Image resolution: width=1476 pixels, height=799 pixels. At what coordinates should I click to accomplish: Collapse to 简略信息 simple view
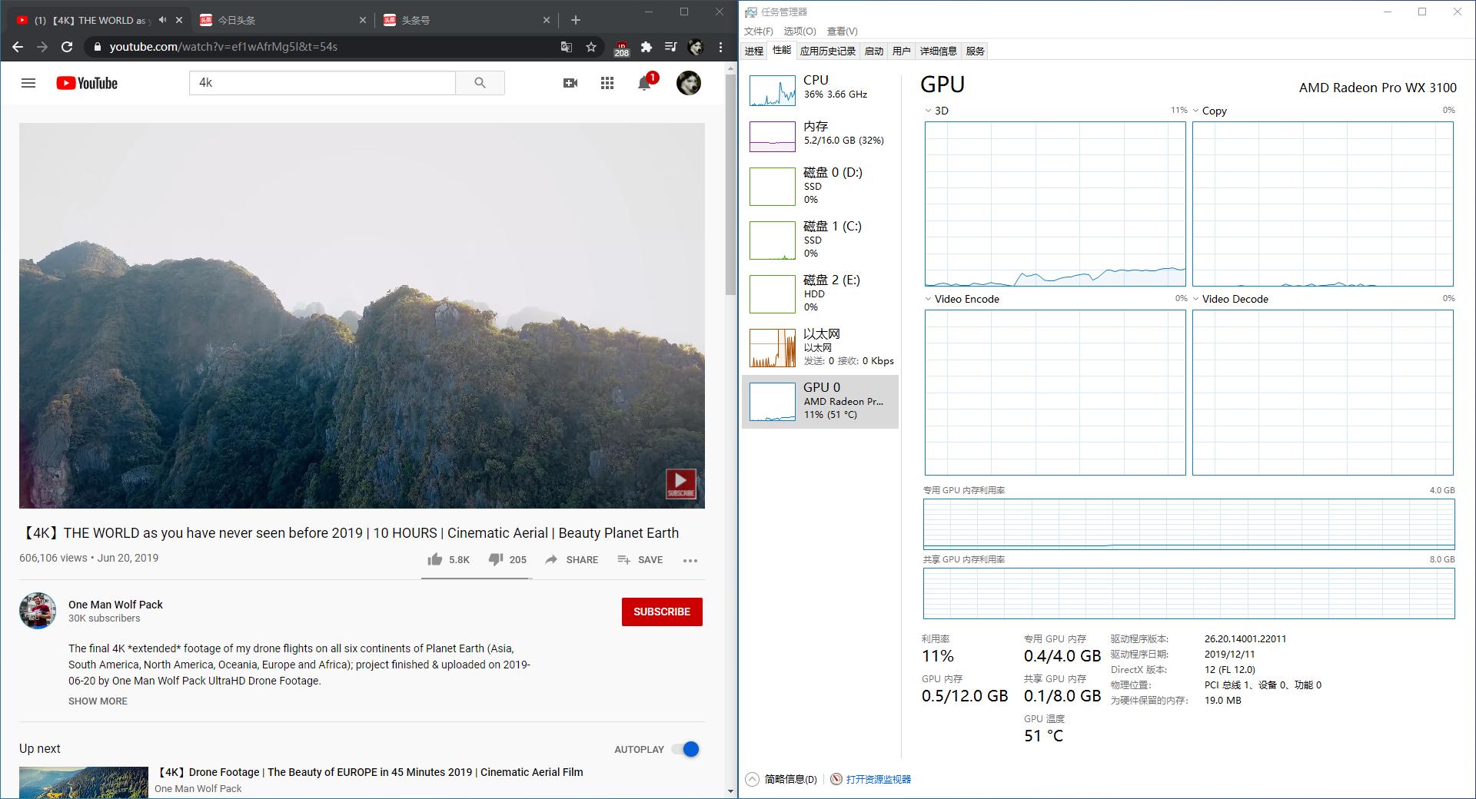[785, 779]
